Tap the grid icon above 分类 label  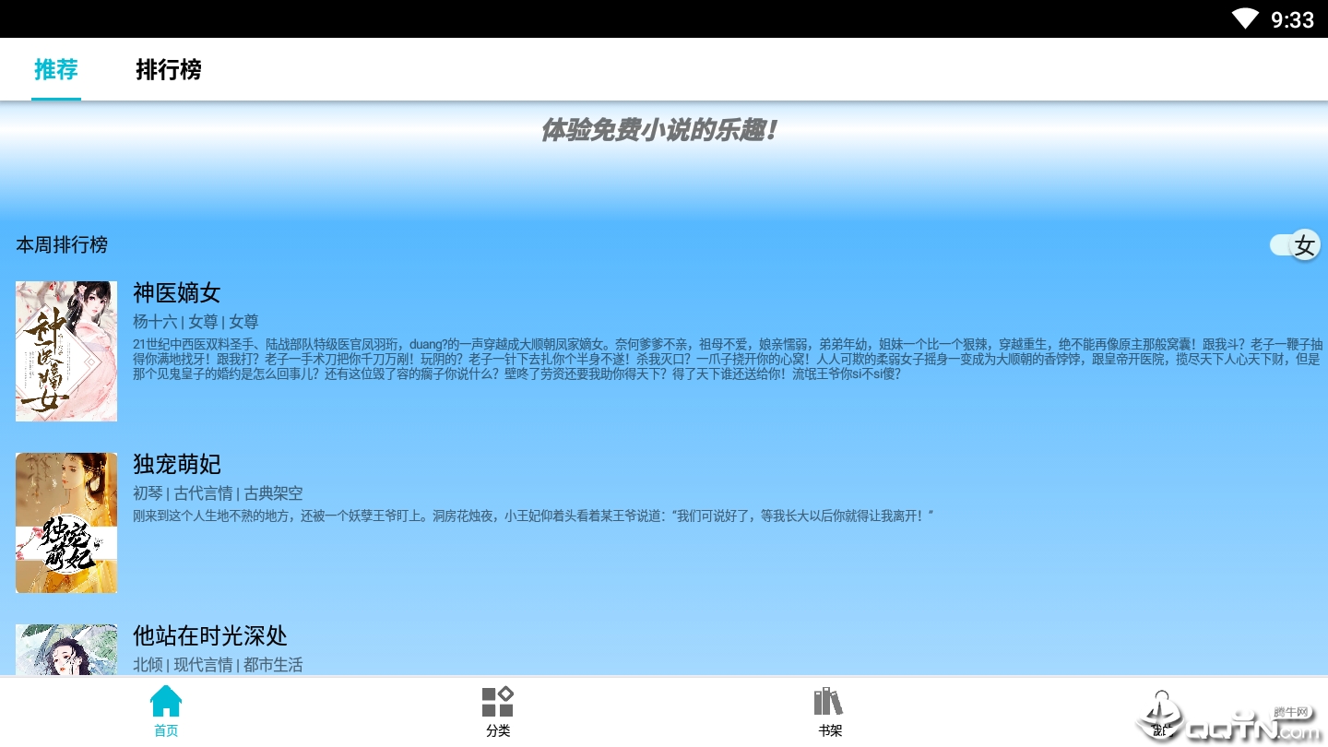(497, 699)
